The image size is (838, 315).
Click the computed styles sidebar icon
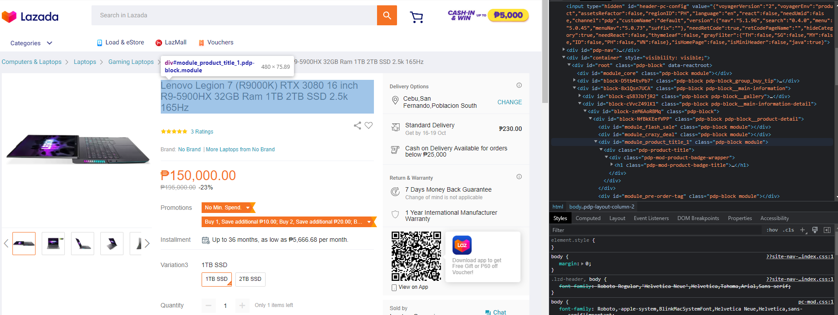tap(827, 230)
